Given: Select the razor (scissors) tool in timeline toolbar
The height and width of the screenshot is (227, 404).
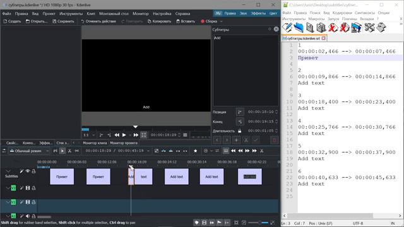Looking at the screenshot, I should [x=69, y=151].
